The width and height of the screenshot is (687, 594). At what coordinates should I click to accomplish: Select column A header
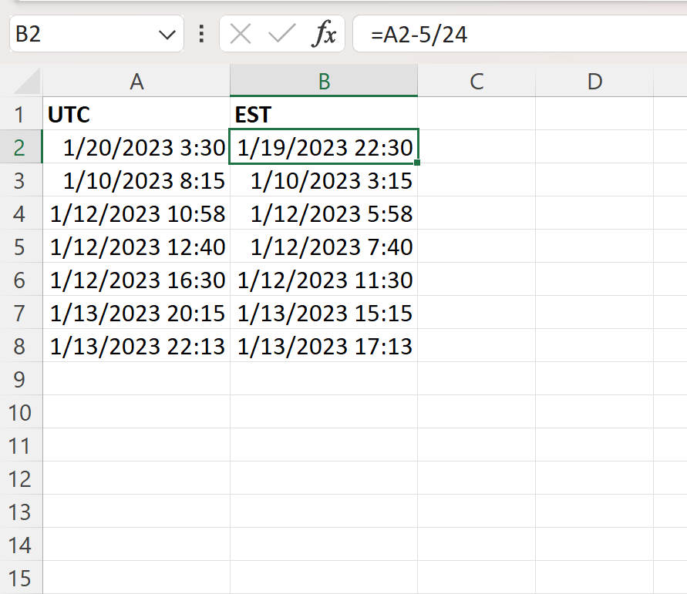point(136,80)
